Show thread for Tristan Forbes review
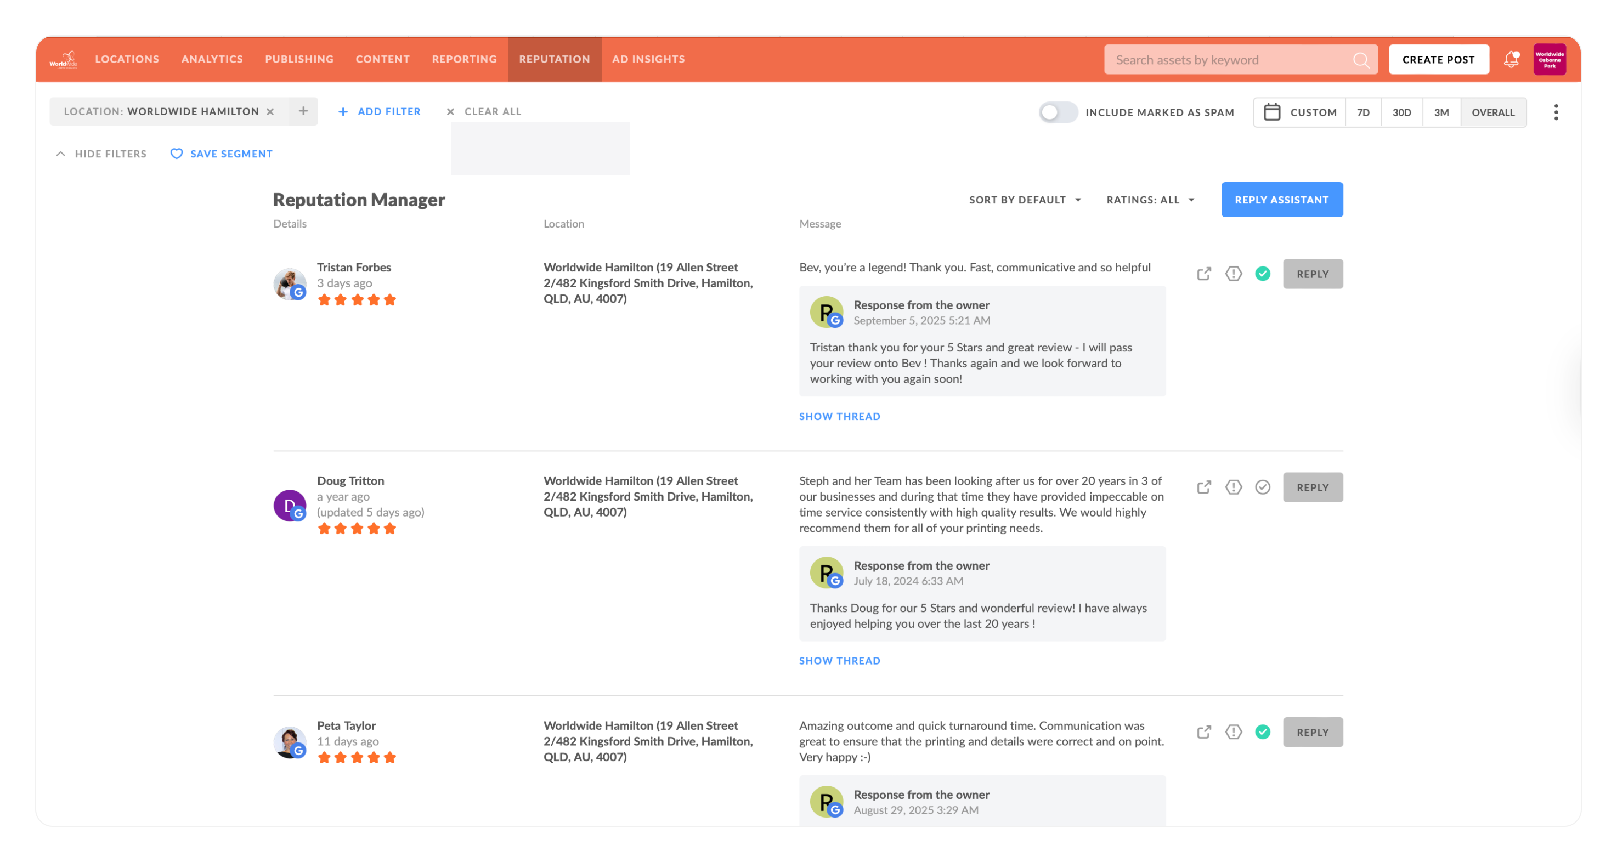Viewport: 1617px width, 862px height. coord(839,417)
